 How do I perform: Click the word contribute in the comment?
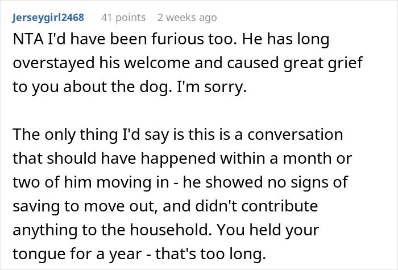(280, 206)
